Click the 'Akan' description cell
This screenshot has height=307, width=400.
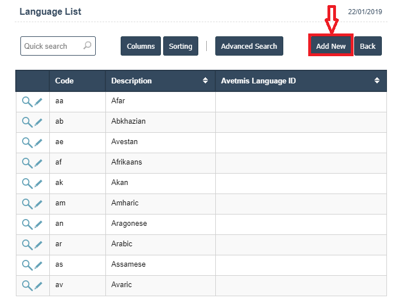point(160,184)
